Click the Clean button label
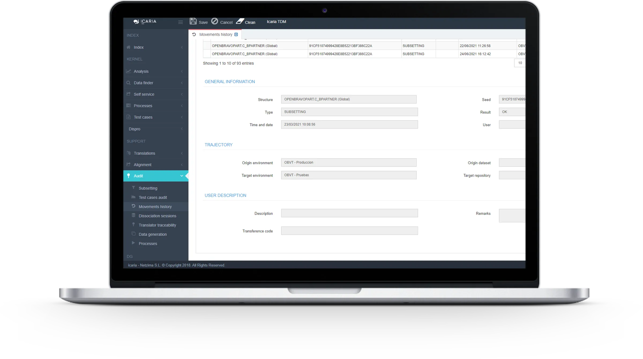Image resolution: width=643 pixels, height=359 pixels. [x=250, y=22]
